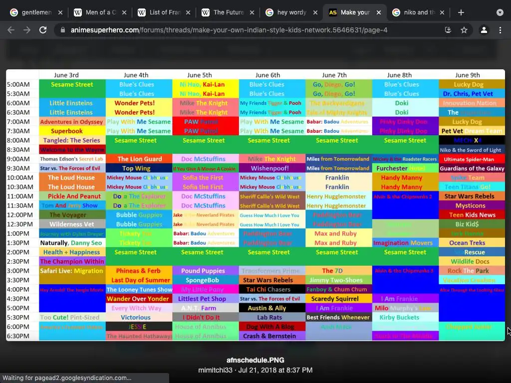Click the June 4th column header

pyautogui.click(x=136, y=75)
